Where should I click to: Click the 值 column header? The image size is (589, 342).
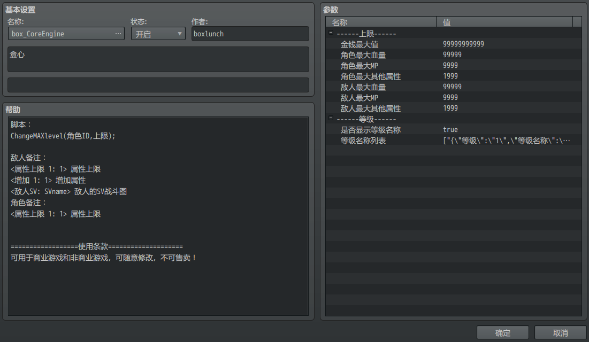[x=504, y=22]
